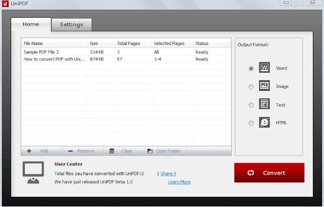Image resolution: width=324 pixels, height=207 pixels.
Task: Select the Image output radio button
Action: [251, 87]
